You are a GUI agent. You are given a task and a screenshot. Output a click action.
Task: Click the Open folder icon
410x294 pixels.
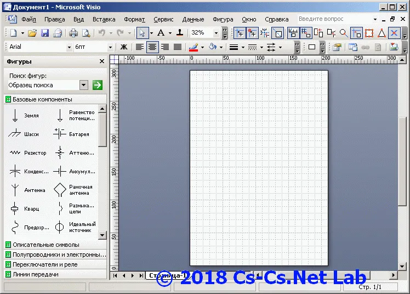tap(32, 33)
